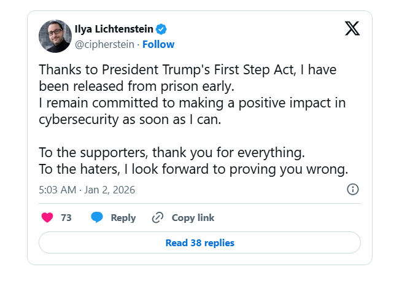This screenshot has height=283, width=402.
Task: Open Ilya Lichtenstein's profile picture
Action: (55, 36)
